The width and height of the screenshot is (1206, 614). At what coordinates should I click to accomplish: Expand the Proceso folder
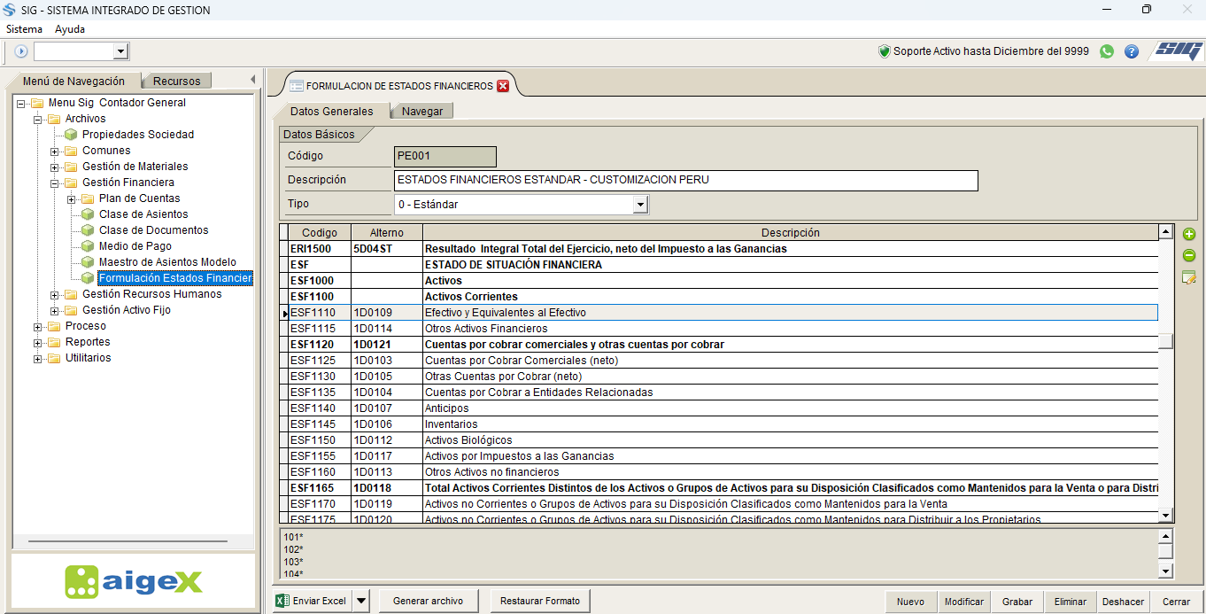pyautogui.click(x=38, y=326)
